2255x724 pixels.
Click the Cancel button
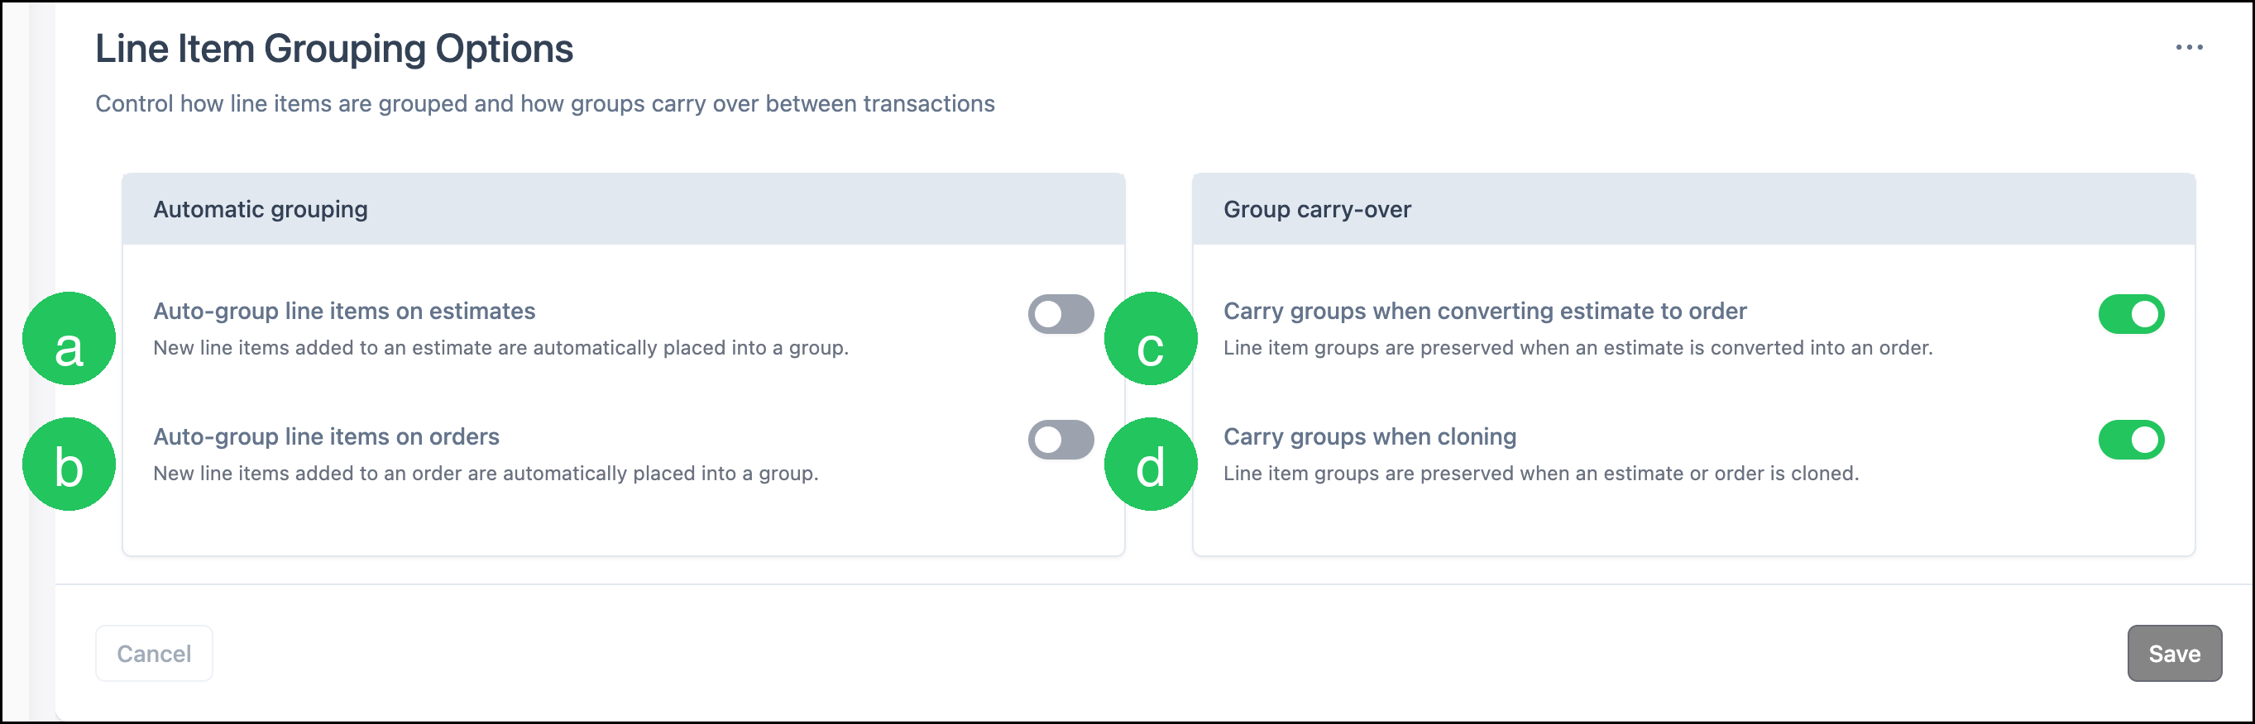154,653
